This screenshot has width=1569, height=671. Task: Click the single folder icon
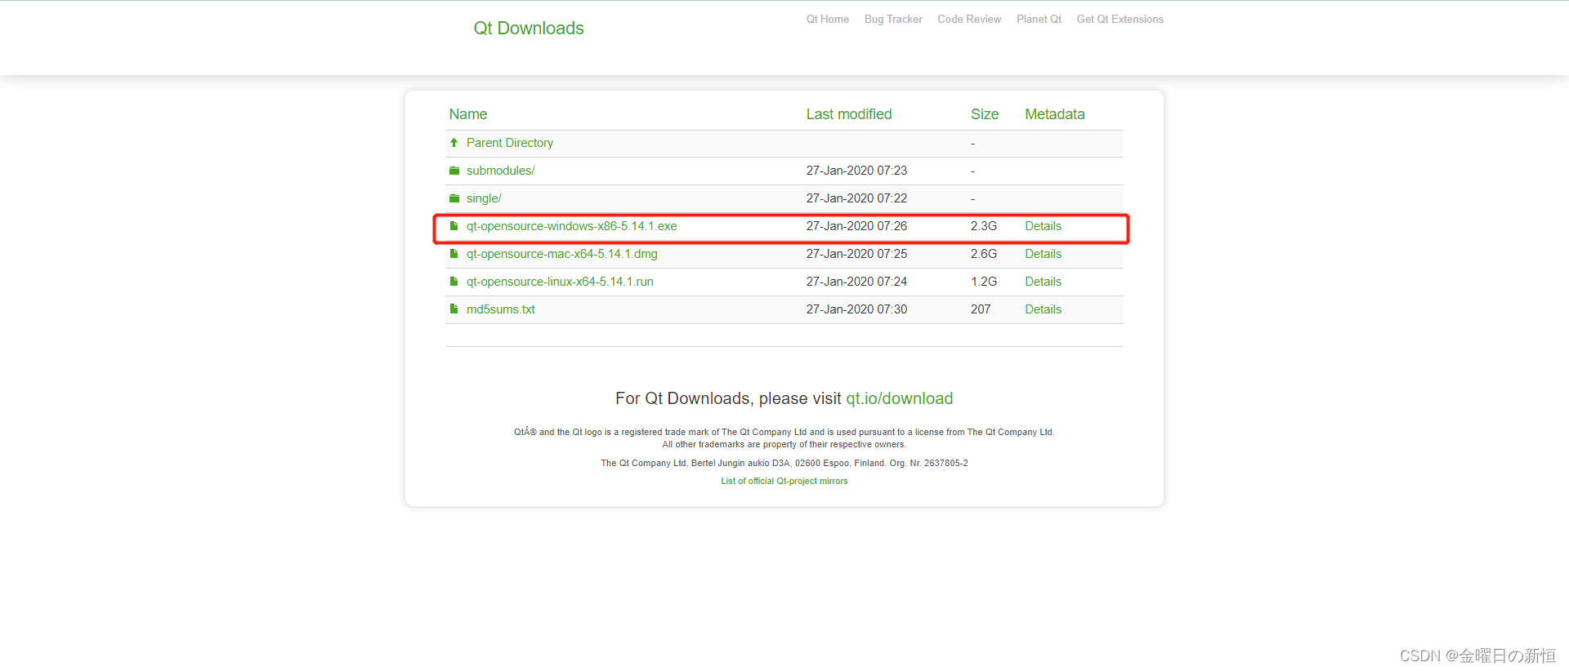tap(454, 198)
